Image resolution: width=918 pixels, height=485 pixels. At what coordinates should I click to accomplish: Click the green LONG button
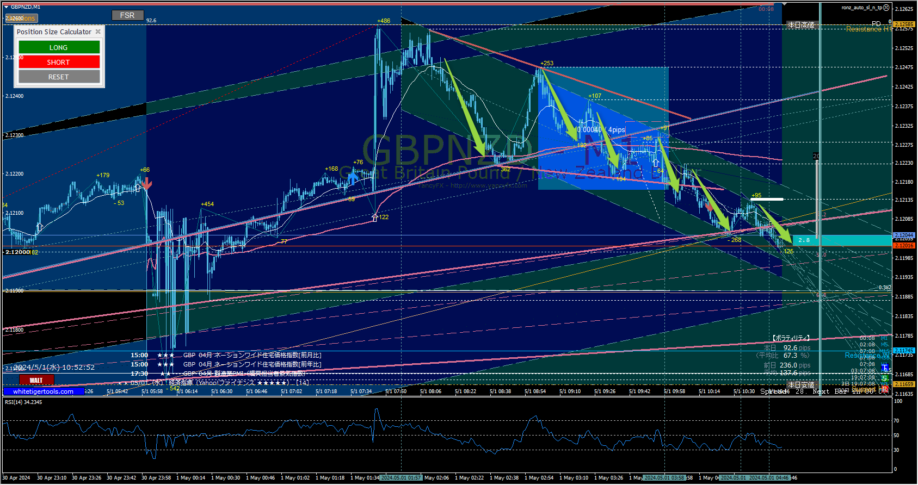59,48
